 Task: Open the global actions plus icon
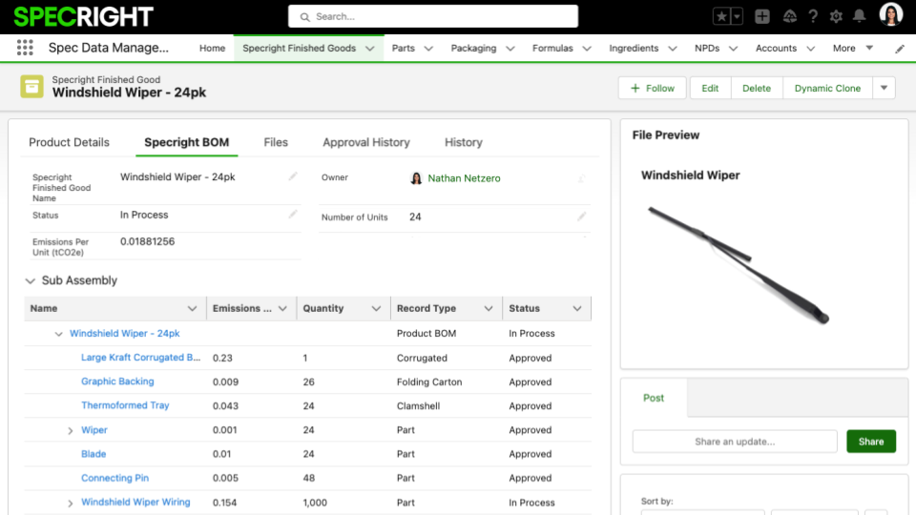[762, 16]
